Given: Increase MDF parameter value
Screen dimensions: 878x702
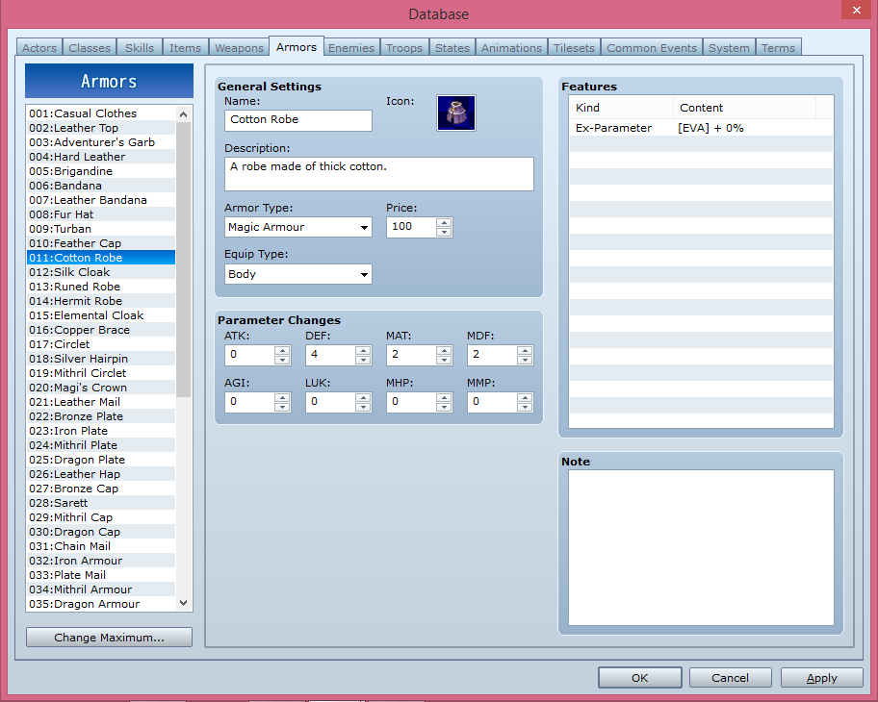Looking at the screenshot, I should coord(525,350).
